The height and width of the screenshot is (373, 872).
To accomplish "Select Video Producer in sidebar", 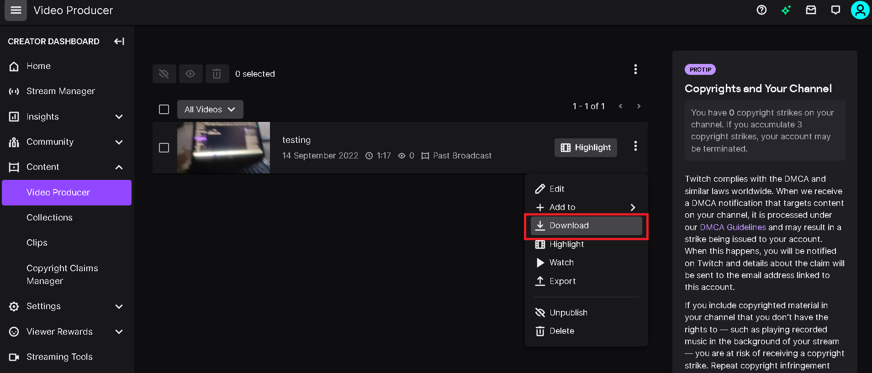I will coord(67,193).
